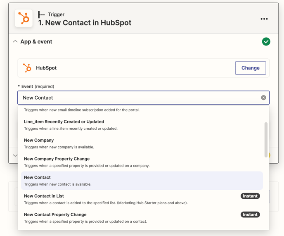
Task: Select the highlighted New Contact option
Action: (x=142, y=181)
